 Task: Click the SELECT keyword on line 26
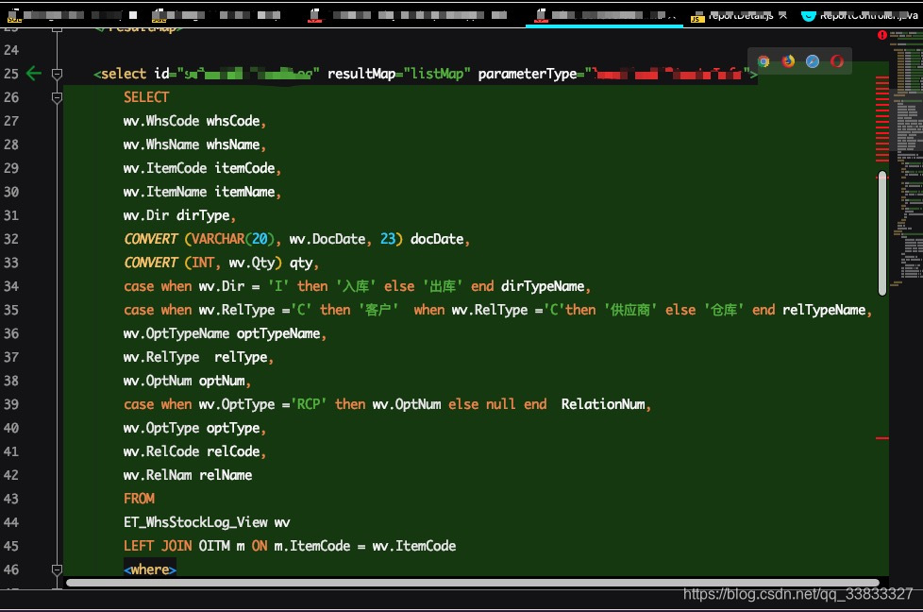coord(146,97)
